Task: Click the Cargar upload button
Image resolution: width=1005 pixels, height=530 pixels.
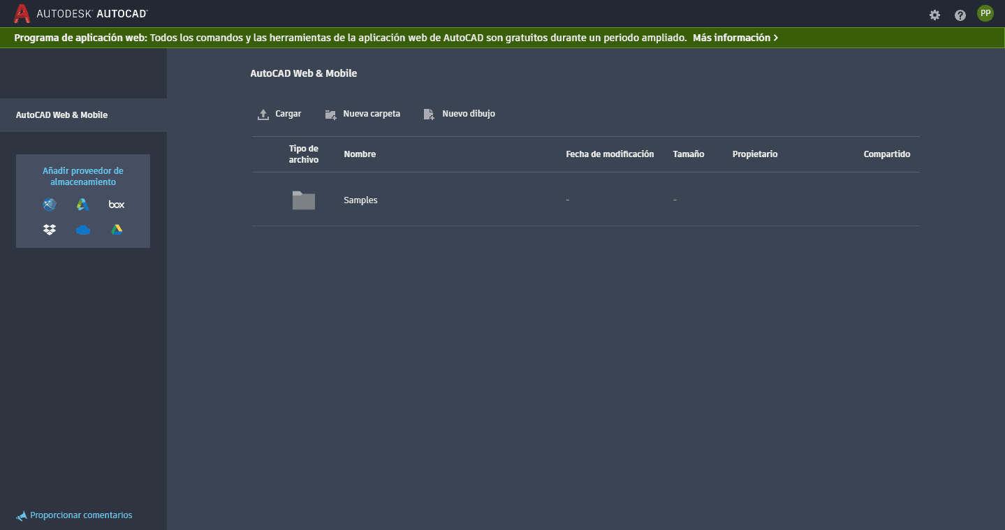Action: [x=279, y=114]
